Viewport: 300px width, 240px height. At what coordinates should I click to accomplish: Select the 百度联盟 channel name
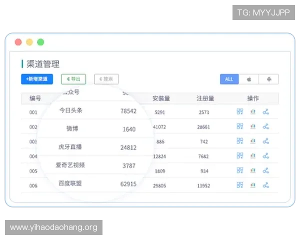point(70,183)
